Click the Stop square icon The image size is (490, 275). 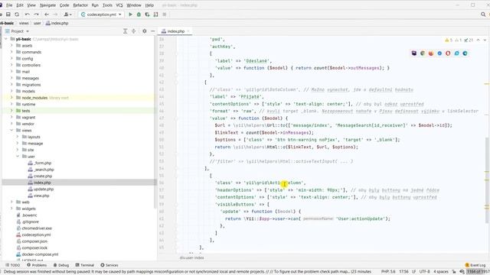tap(165, 15)
